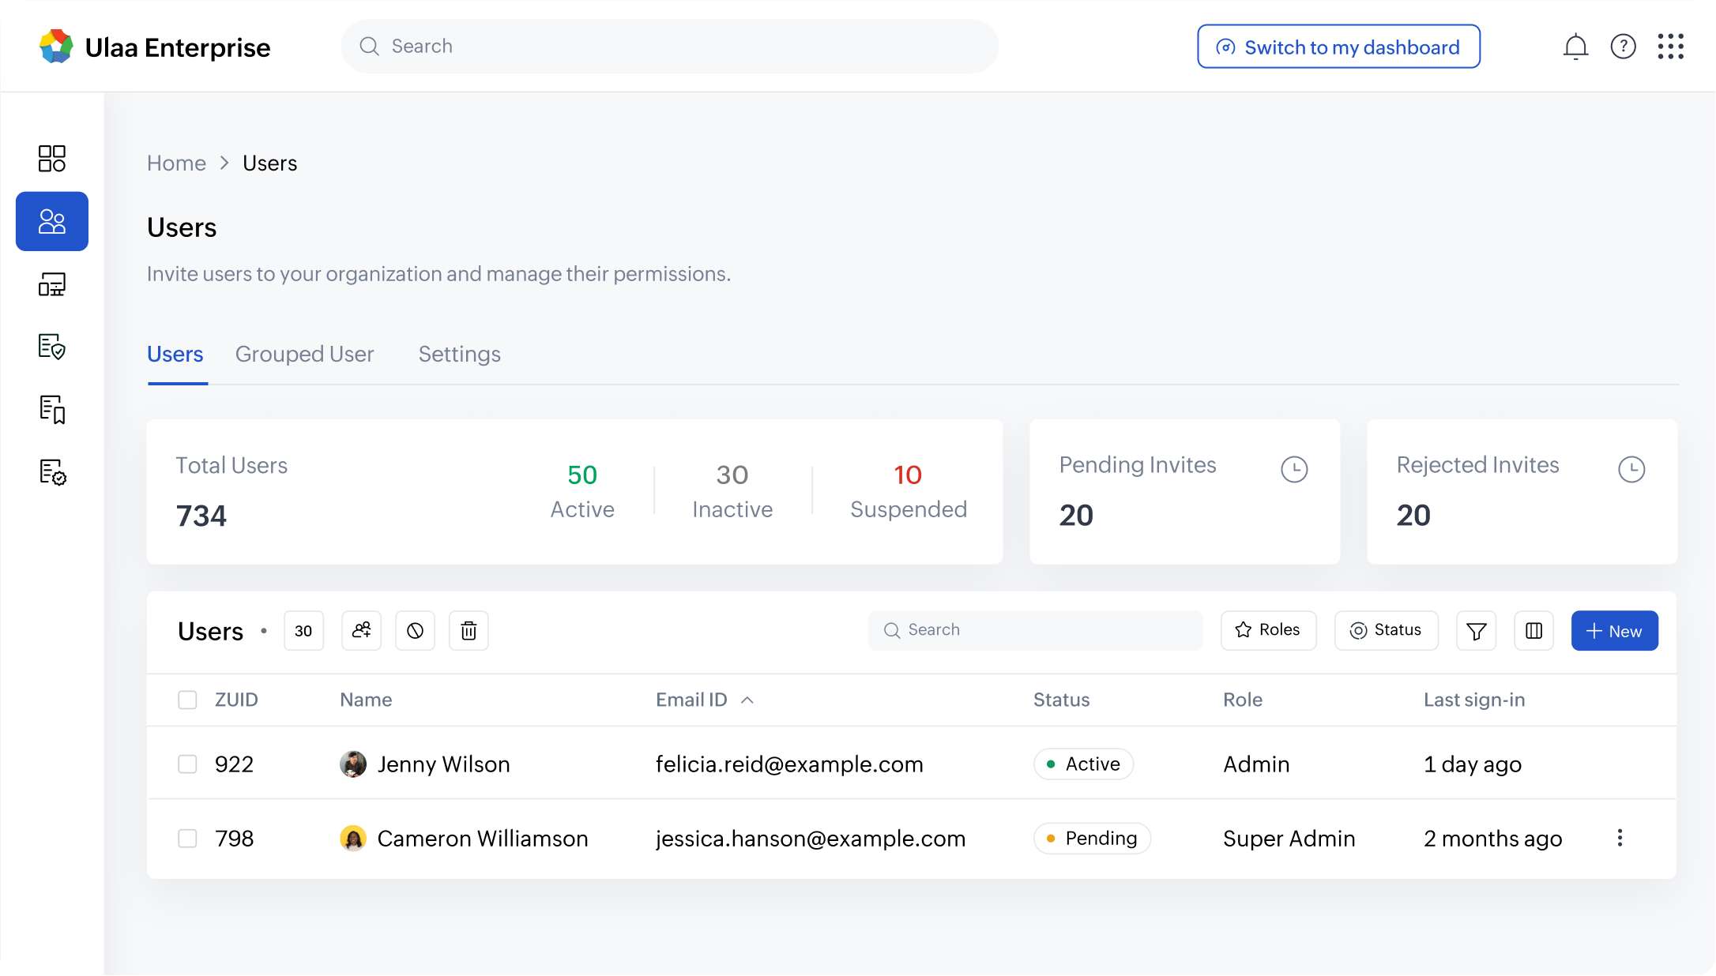Open the column chooser icon

(x=1533, y=630)
